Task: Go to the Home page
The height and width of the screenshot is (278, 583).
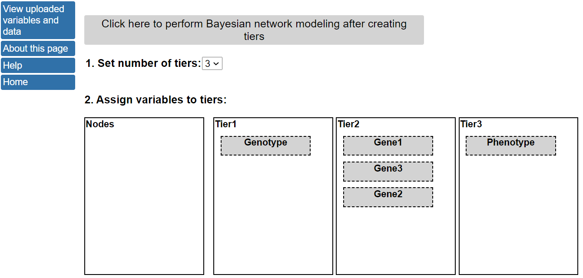Action: [38, 82]
